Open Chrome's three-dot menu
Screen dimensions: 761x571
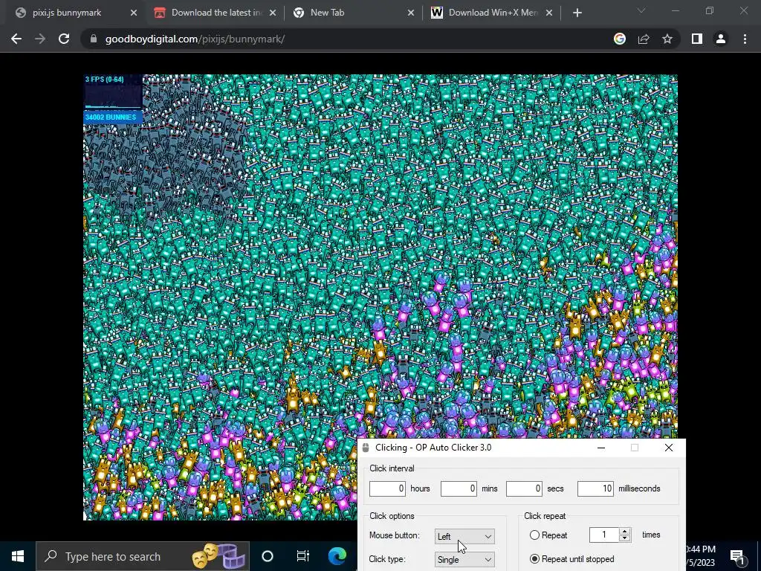coord(745,39)
